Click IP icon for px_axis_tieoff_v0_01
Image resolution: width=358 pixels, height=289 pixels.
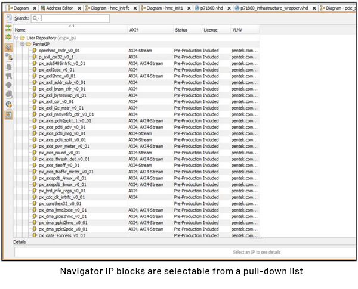click(x=34, y=166)
